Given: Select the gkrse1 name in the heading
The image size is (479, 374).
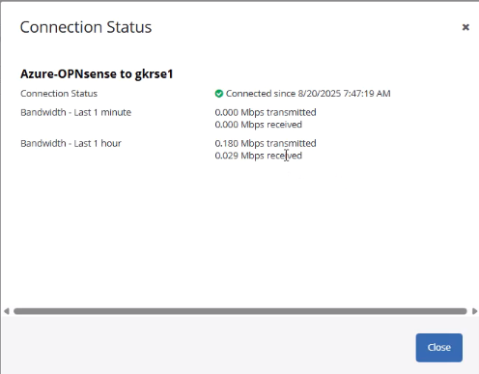Looking at the screenshot, I should [154, 74].
